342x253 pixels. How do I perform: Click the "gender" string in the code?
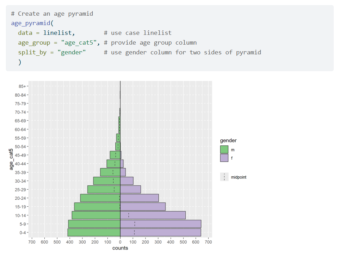[x=71, y=52]
